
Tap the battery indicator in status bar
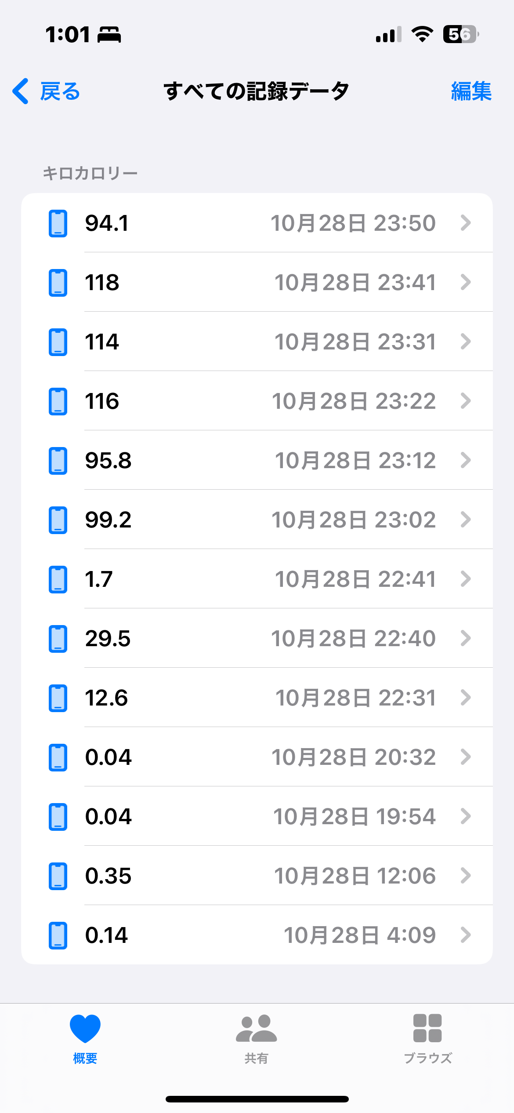[460, 34]
